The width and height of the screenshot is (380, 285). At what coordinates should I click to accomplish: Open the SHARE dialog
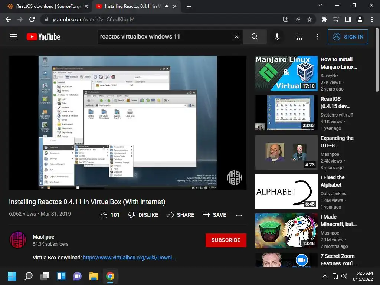[181, 215]
